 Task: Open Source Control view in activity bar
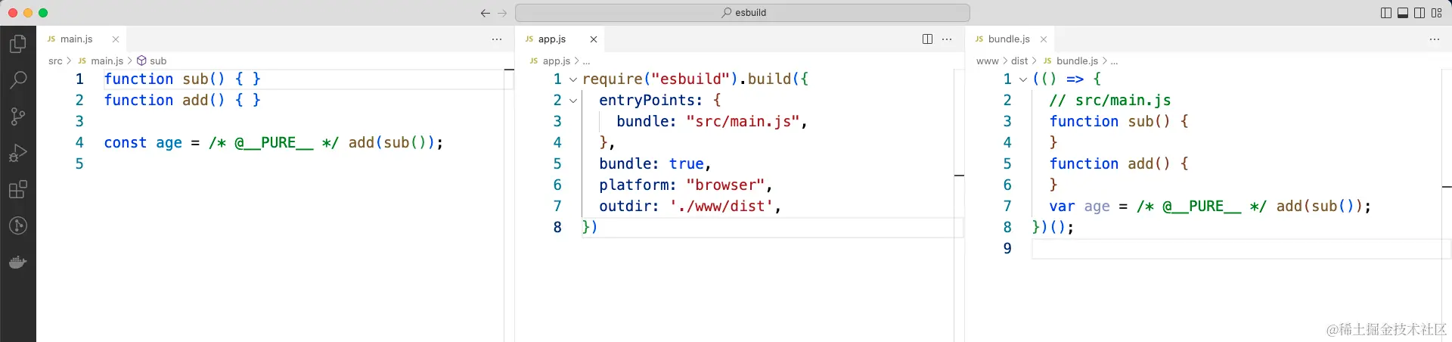coord(18,116)
